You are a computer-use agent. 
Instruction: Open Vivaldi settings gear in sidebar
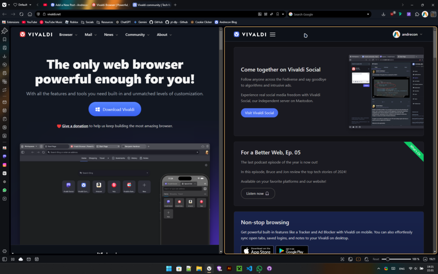[4, 251]
